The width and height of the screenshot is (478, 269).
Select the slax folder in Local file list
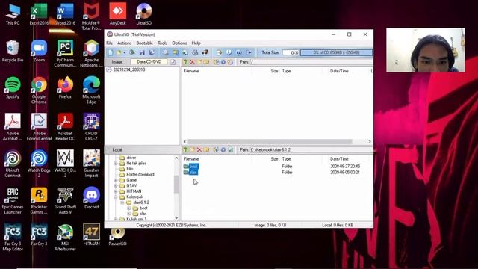pyautogui.click(x=193, y=173)
